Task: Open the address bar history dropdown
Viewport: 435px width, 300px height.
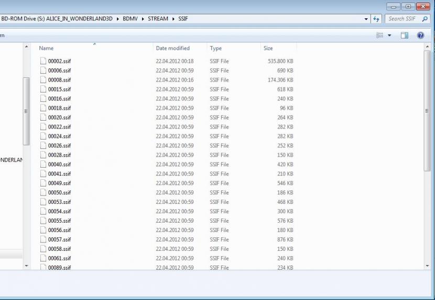Action: [x=366, y=19]
